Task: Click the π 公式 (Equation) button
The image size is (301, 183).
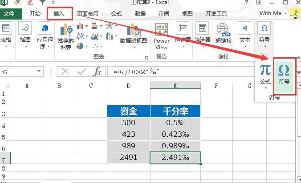Action: click(x=265, y=76)
